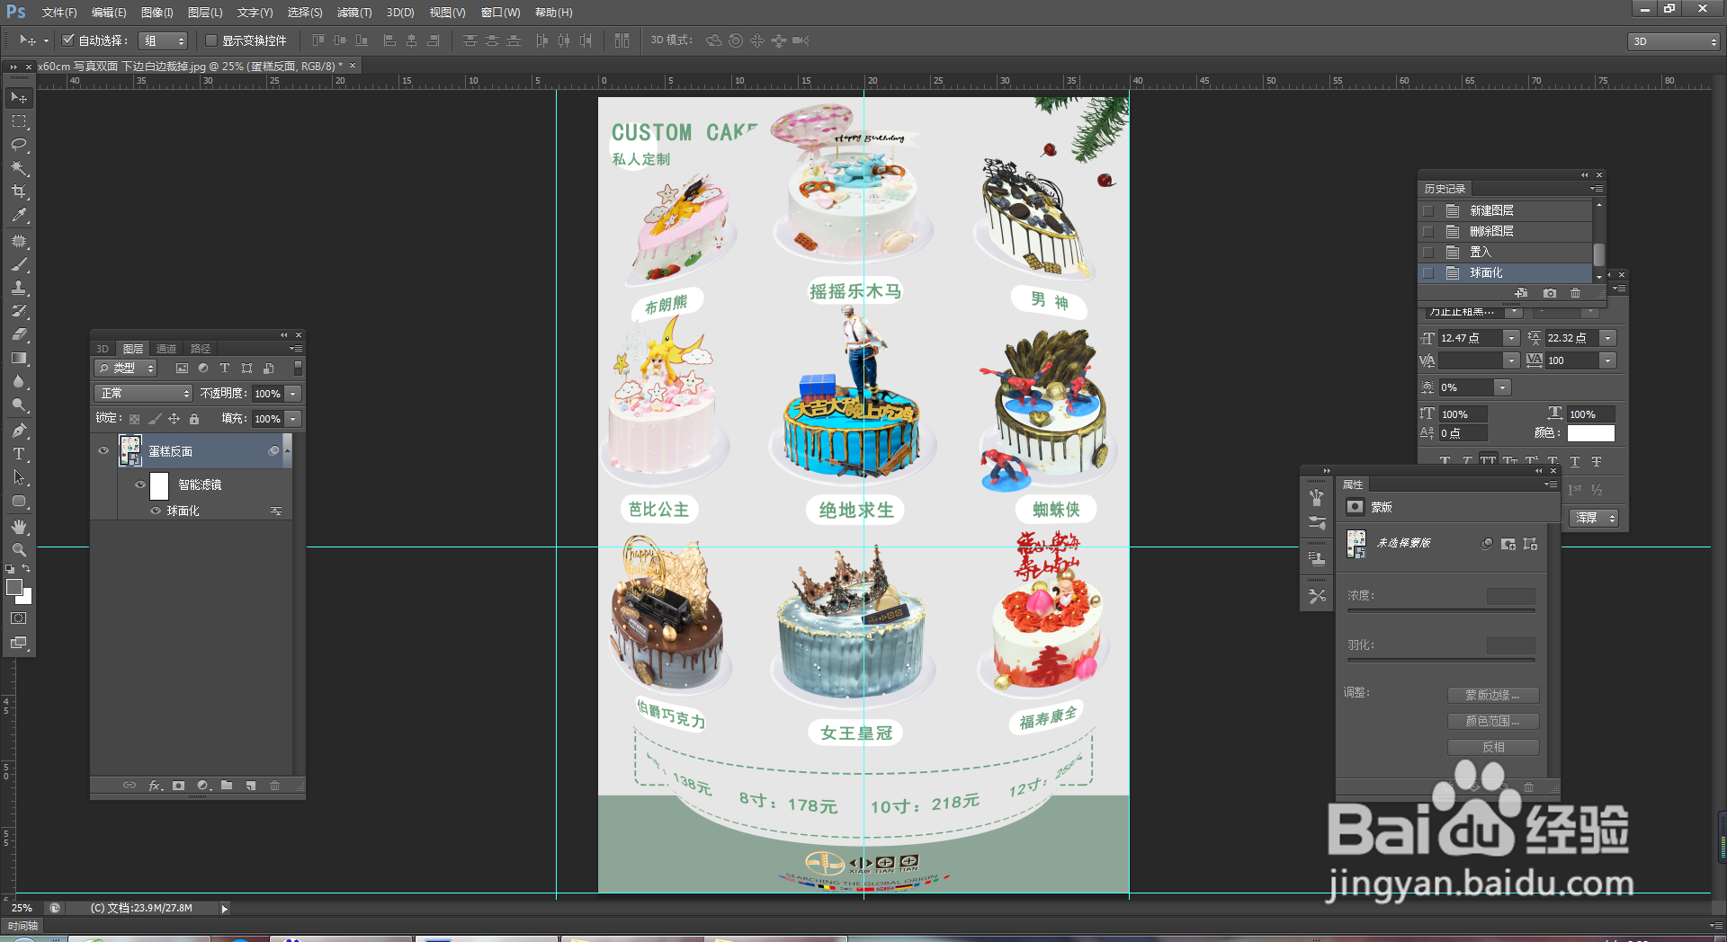Screen dimensions: 1727x942
Task: Switch to the 路径 paths tab
Action: pyautogui.click(x=201, y=349)
